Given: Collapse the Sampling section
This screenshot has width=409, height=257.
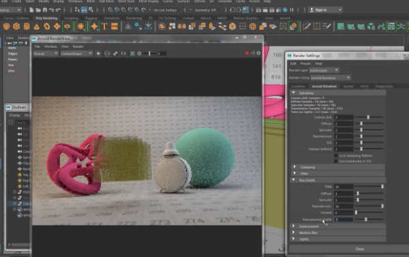Looking at the screenshot, I should pyautogui.click(x=293, y=93).
